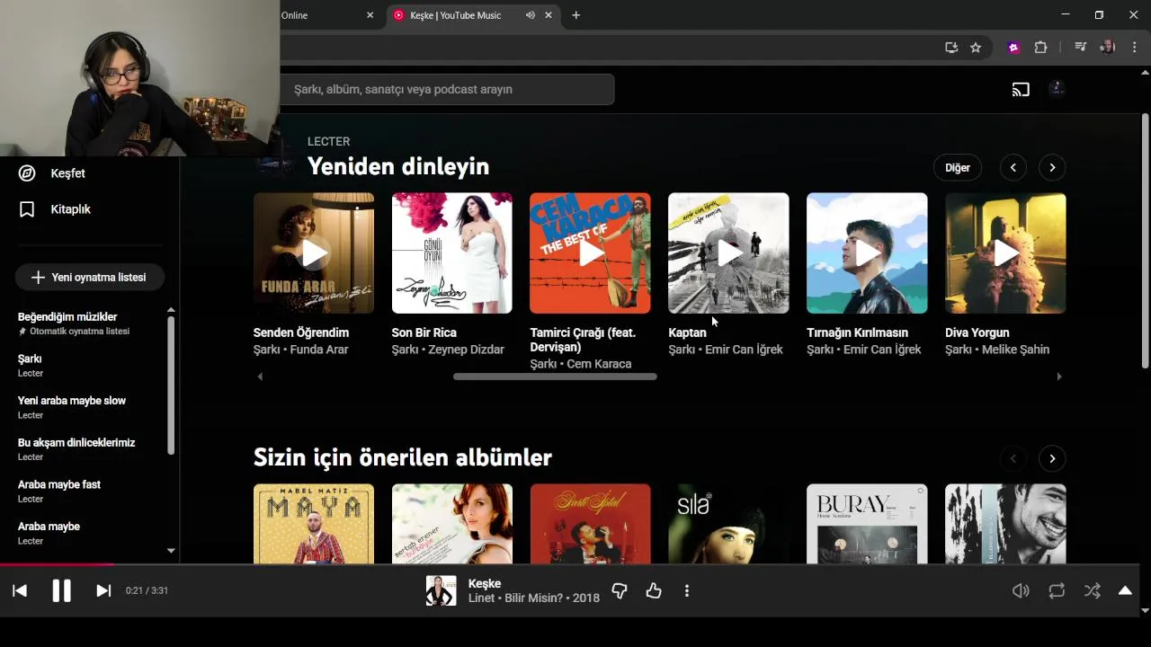1151x647 pixels.
Task: Open Chrome three-dot menu
Action: [x=1134, y=47]
